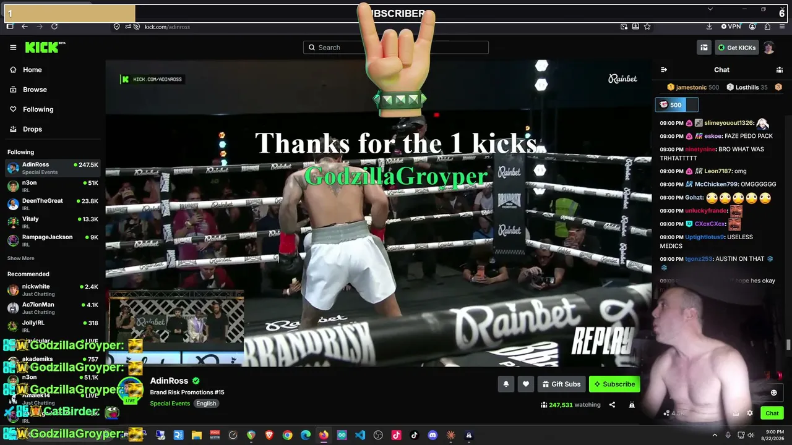Open the dashboard layout icon beside Get KICKs
Screen dimensions: 792x445
[704, 48]
